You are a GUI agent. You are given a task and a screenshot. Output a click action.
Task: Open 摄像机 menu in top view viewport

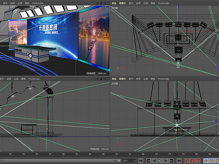[x=123, y=3]
